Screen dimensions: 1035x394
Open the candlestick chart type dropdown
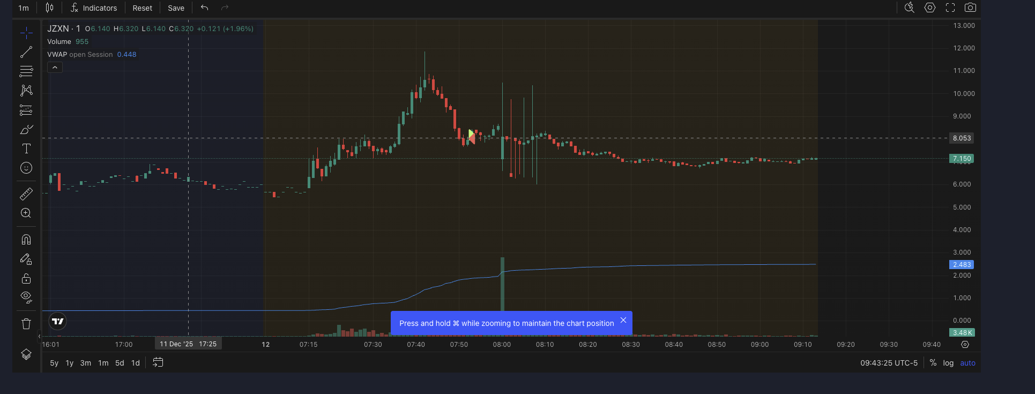tap(49, 8)
